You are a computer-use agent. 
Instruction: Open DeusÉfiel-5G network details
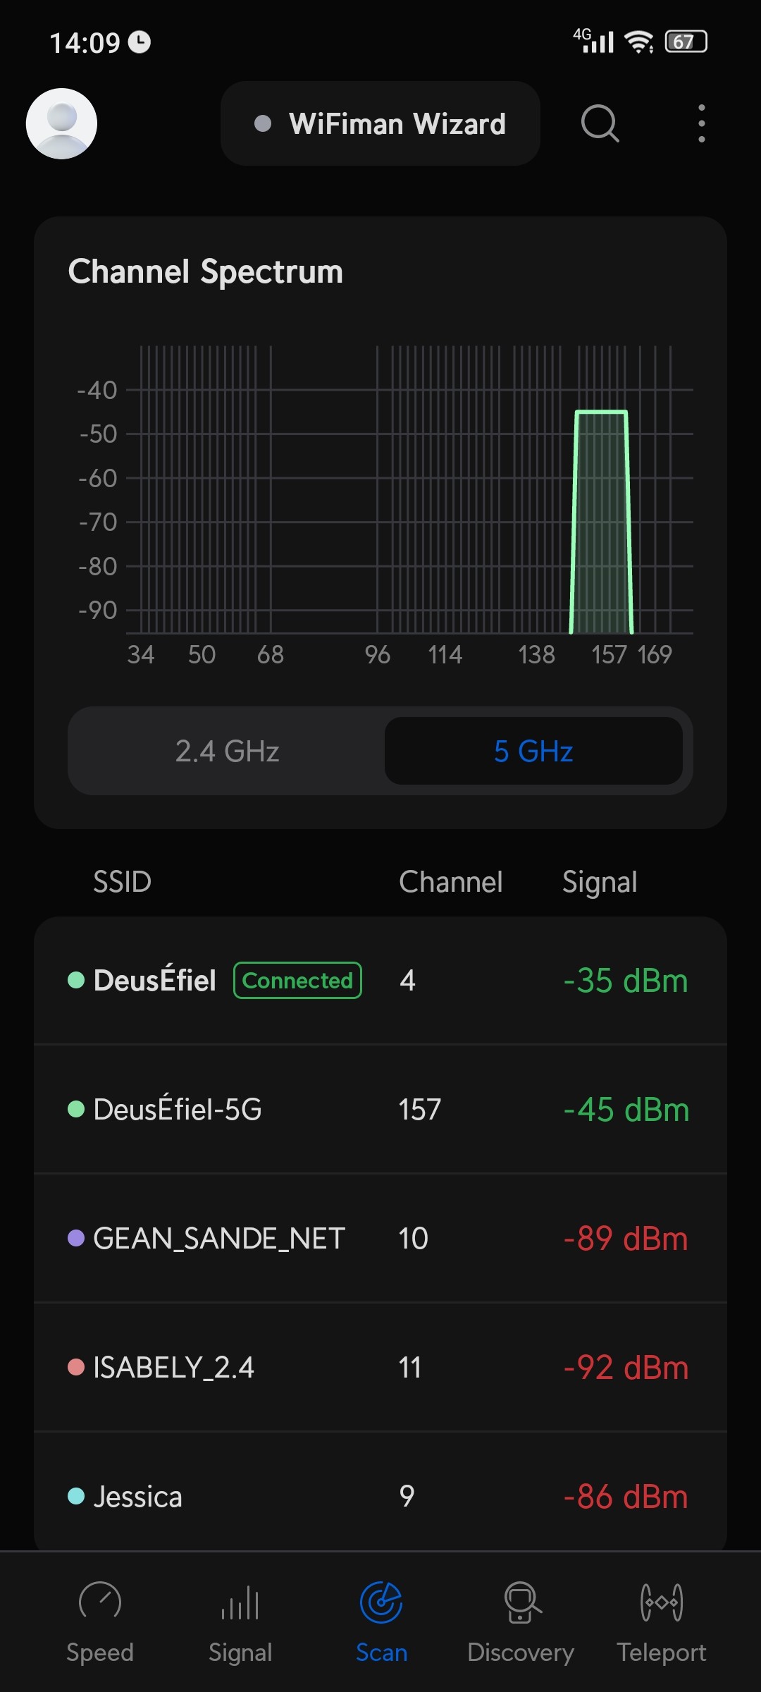(x=380, y=1110)
